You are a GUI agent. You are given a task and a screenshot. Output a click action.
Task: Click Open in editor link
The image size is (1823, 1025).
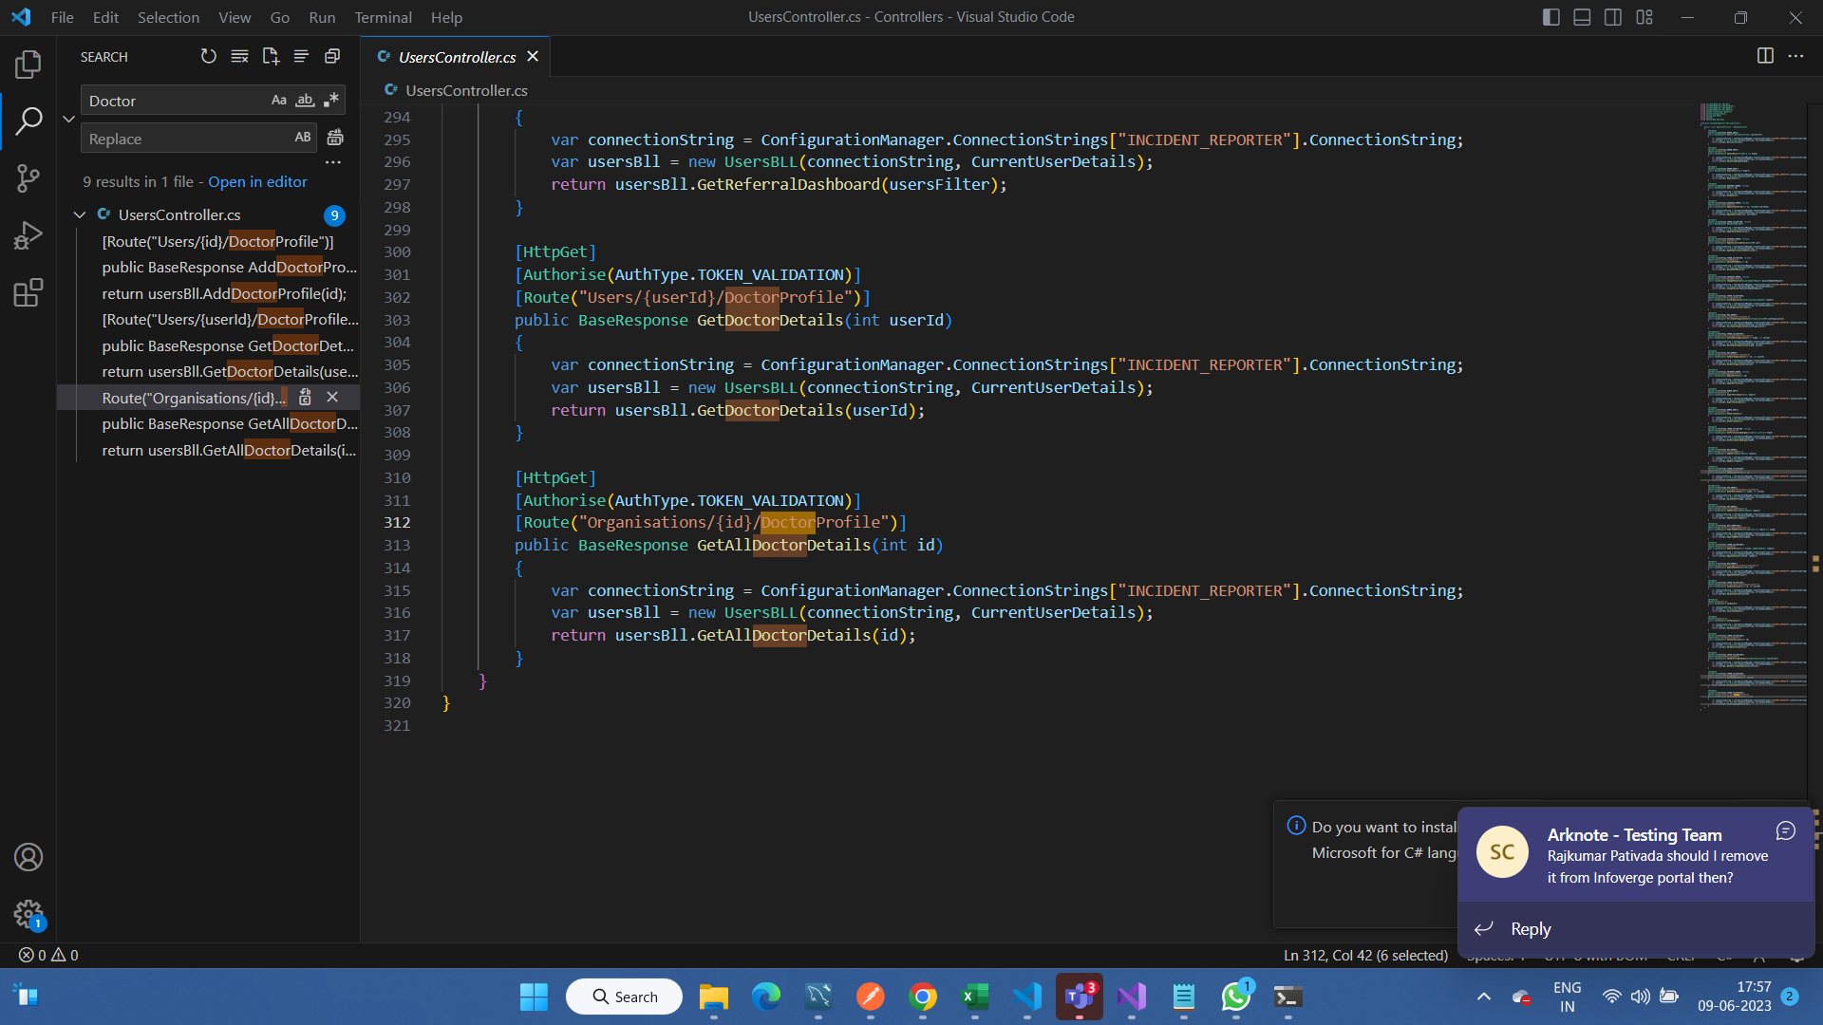coord(257,182)
